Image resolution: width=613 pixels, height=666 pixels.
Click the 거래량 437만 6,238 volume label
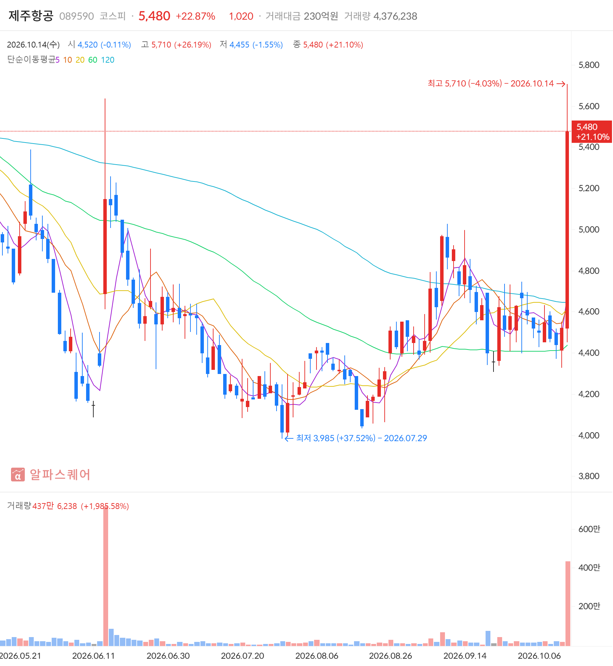click(x=68, y=506)
